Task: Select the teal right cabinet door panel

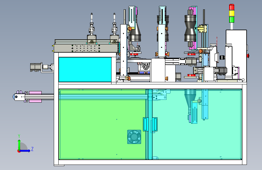Action: click(197, 124)
